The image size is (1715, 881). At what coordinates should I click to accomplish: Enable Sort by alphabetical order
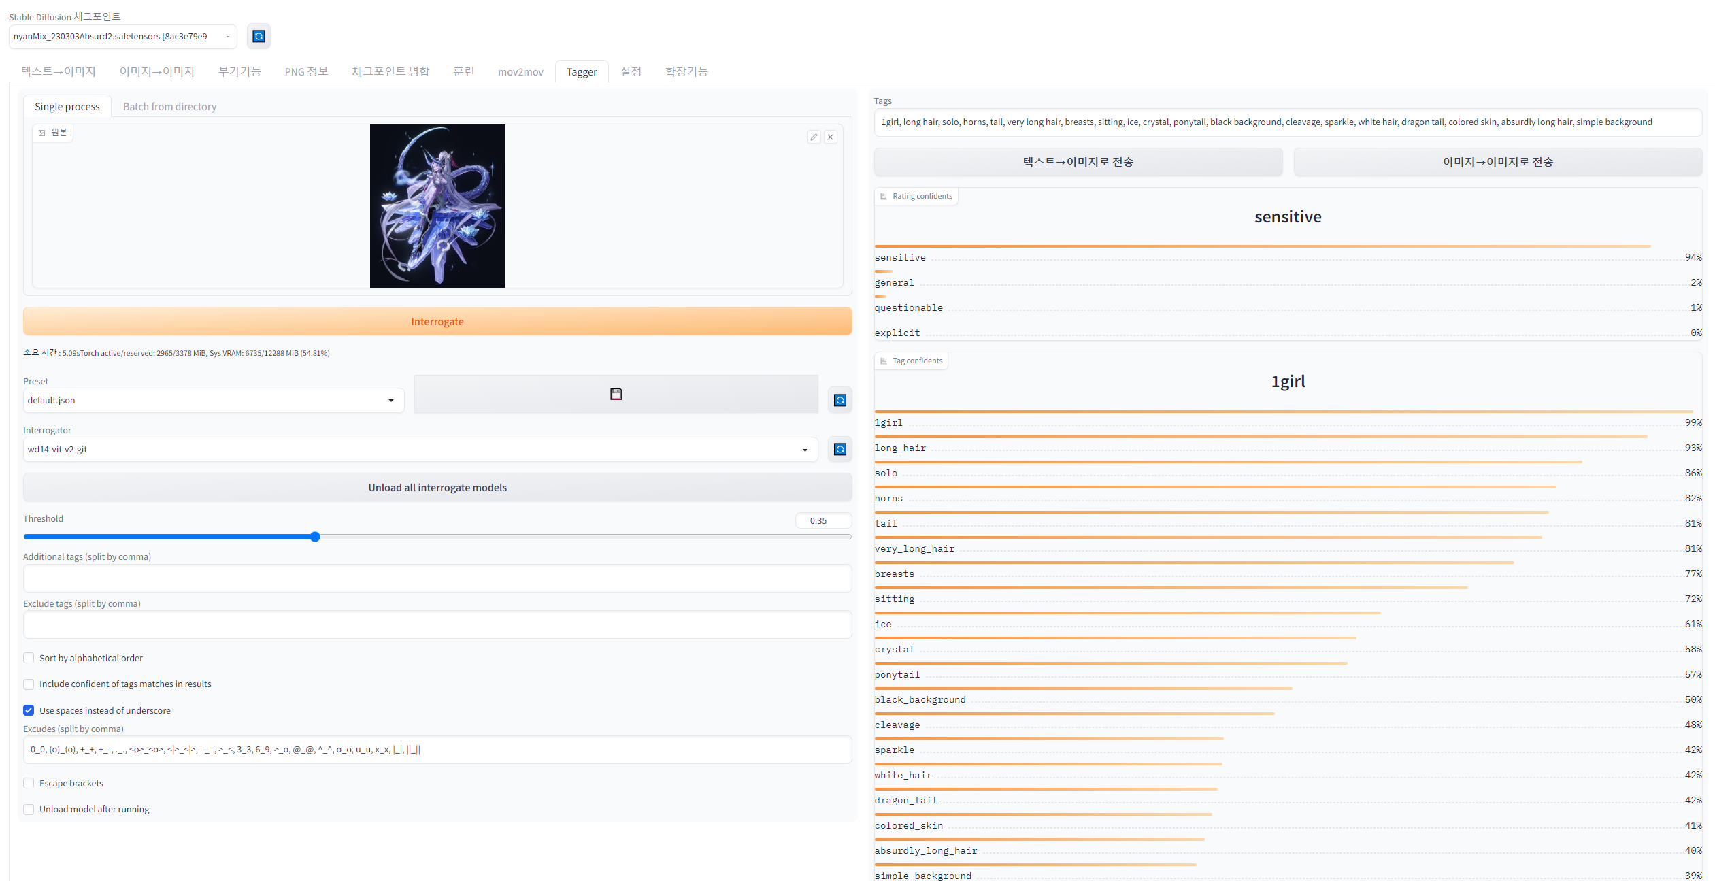[x=29, y=658]
